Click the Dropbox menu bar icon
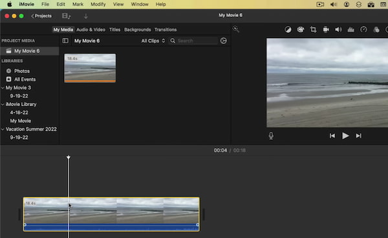 tap(358, 5)
